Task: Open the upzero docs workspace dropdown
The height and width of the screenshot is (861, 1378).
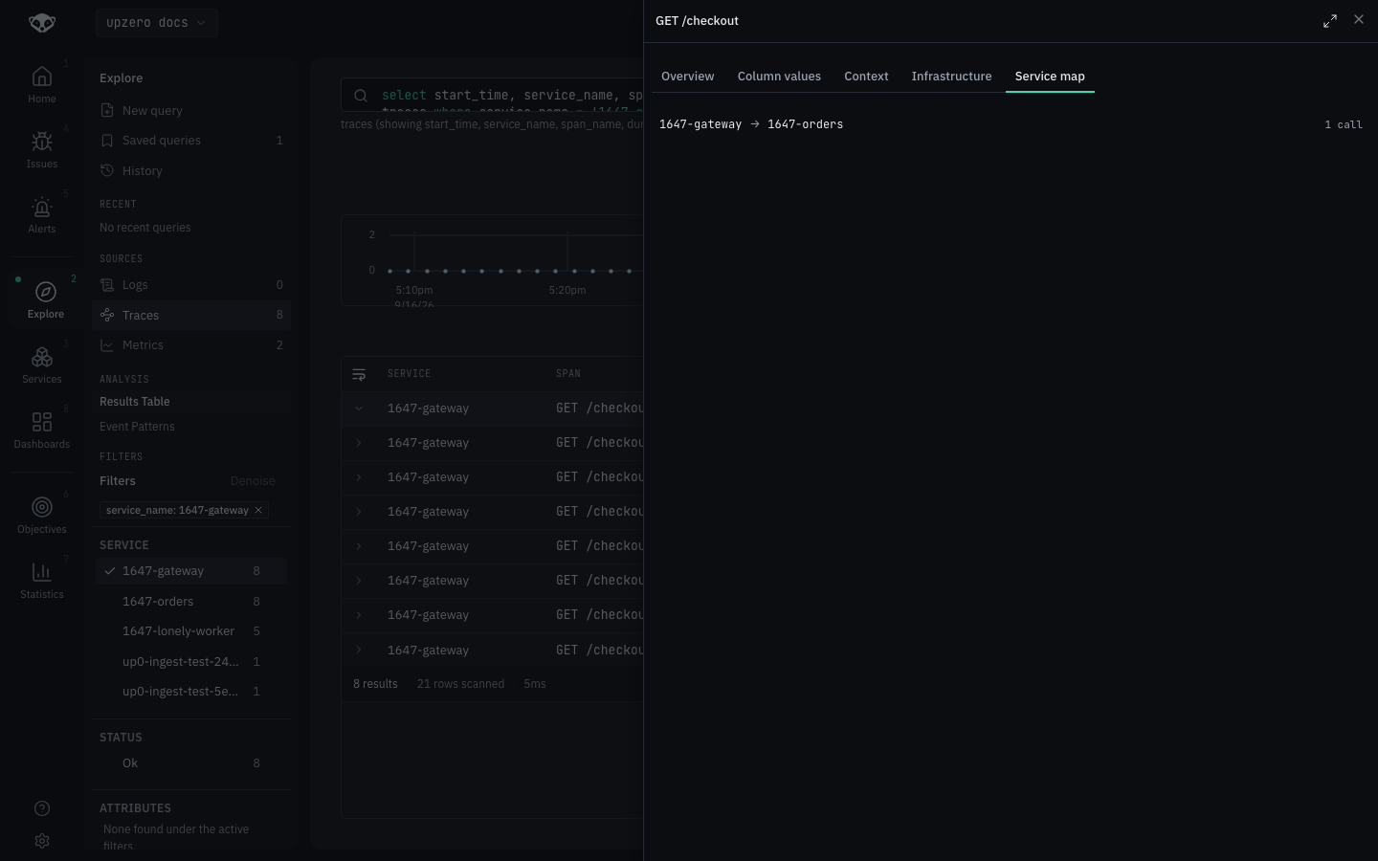Action: pos(157,23)
